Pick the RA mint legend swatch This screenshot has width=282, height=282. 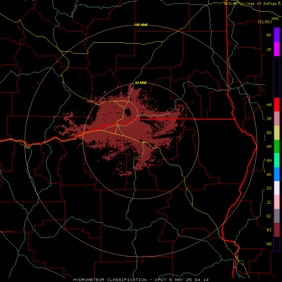point(277,160)
